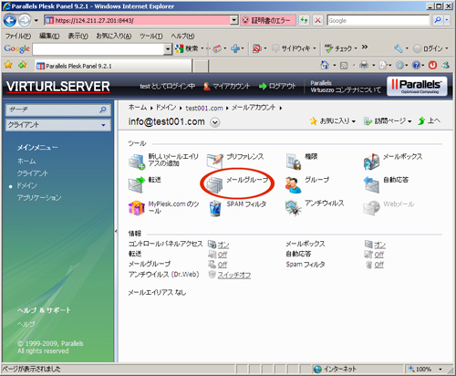Click the ヘルプ link under support
The width and height of the screenshot is (456, 376).
[26, 324]
